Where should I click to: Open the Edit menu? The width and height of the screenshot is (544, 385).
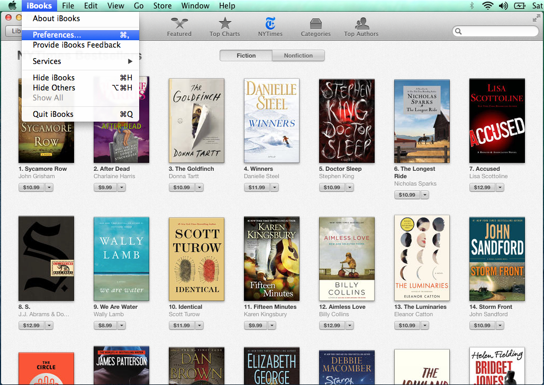(91, 5)
